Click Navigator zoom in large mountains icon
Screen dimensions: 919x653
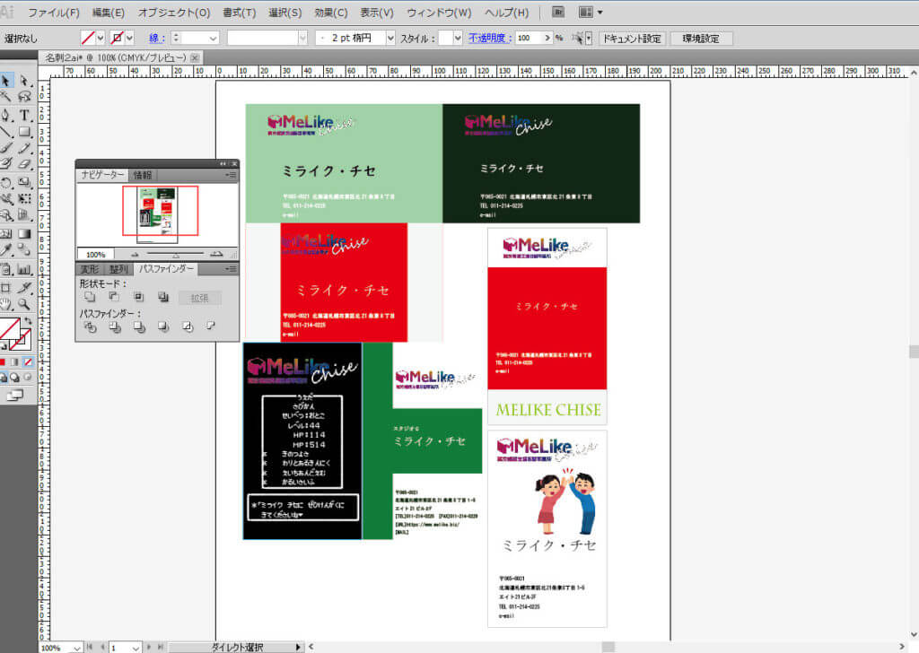click(x=216, y=254)
